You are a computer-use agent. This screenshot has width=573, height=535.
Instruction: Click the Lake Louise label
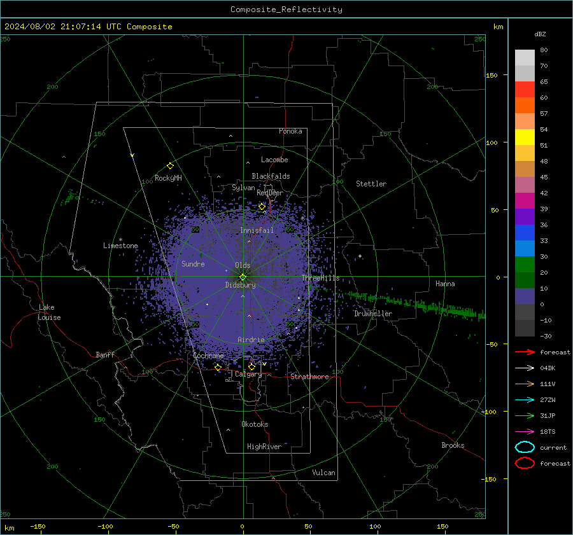(x=49, y=312)
